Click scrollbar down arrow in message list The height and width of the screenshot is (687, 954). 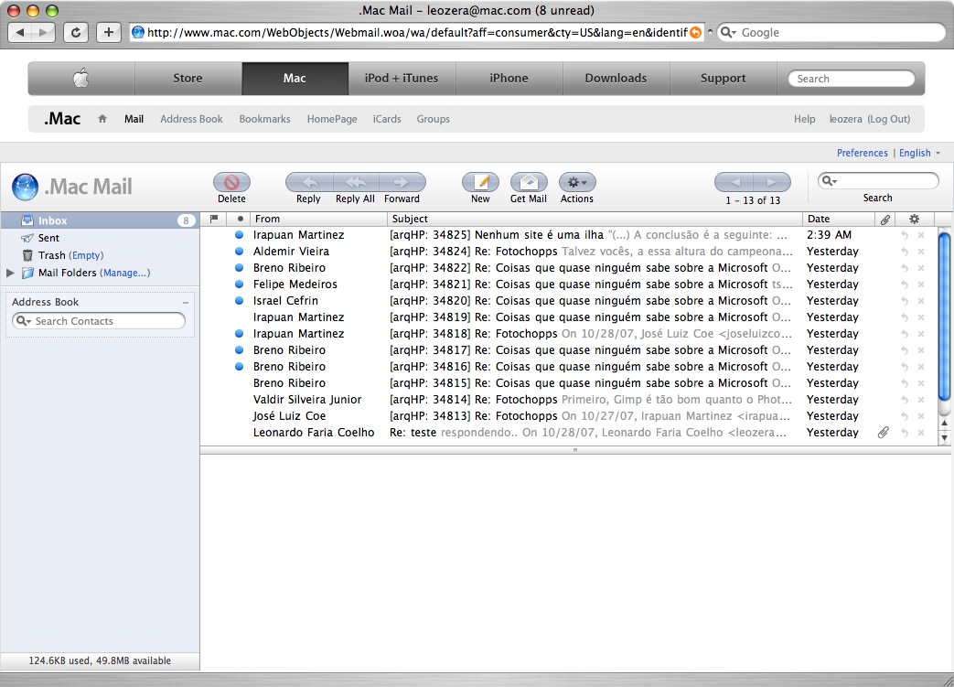pos(944,437)
